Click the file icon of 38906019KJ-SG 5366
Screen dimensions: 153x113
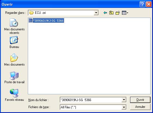click(31, 20)
